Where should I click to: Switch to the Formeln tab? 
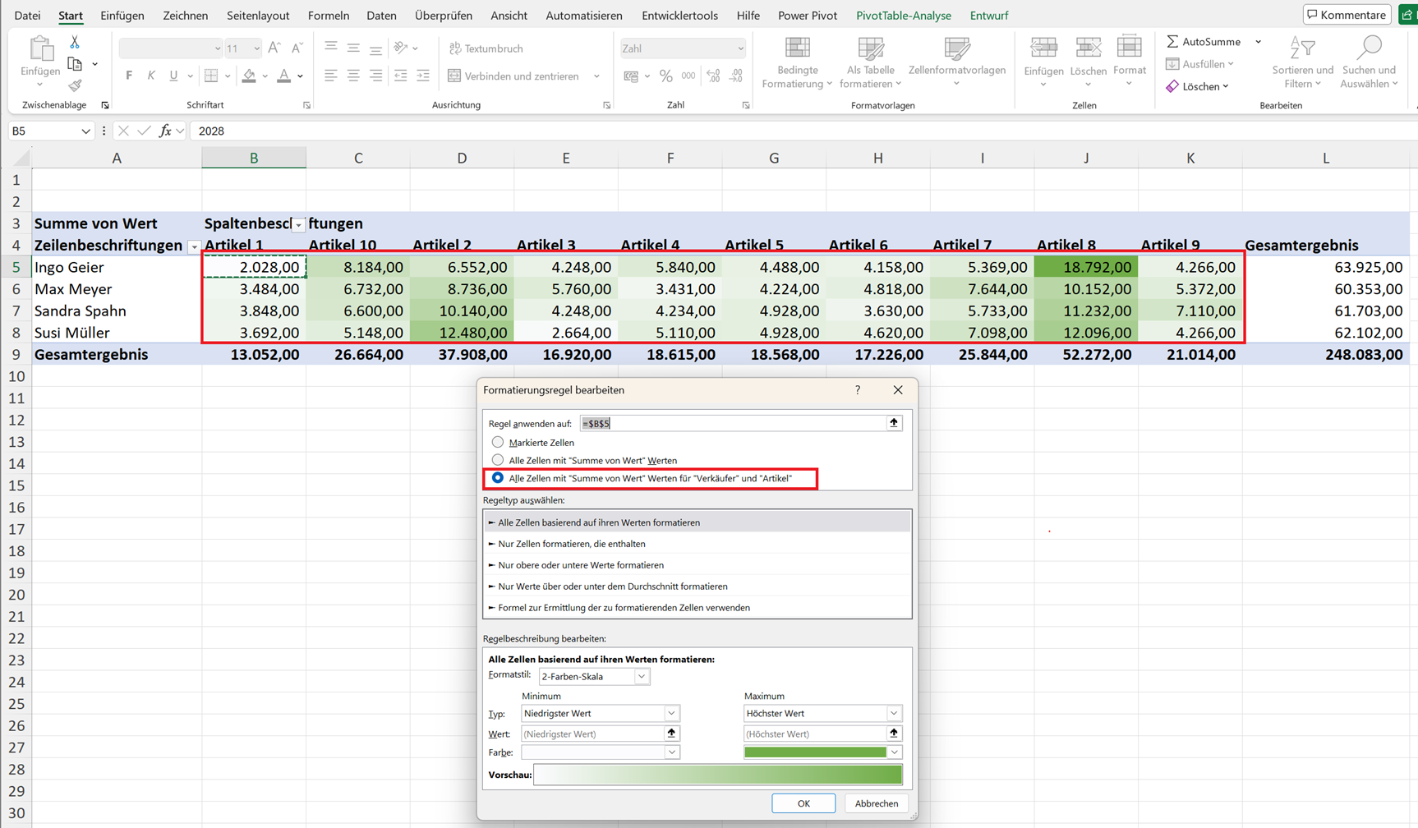tap(329, 16)
